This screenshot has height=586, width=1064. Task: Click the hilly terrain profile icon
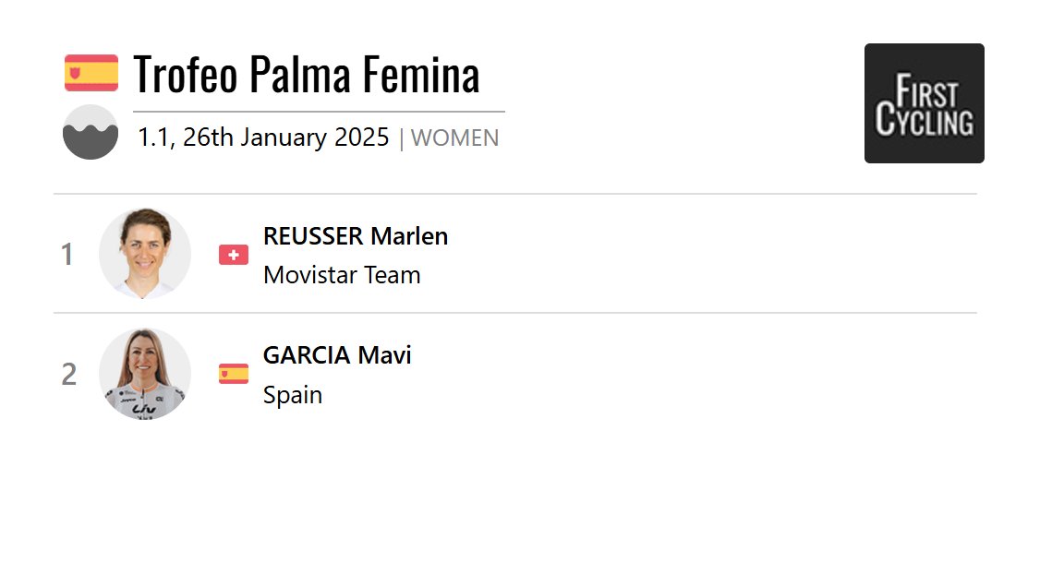click(91, 132)
